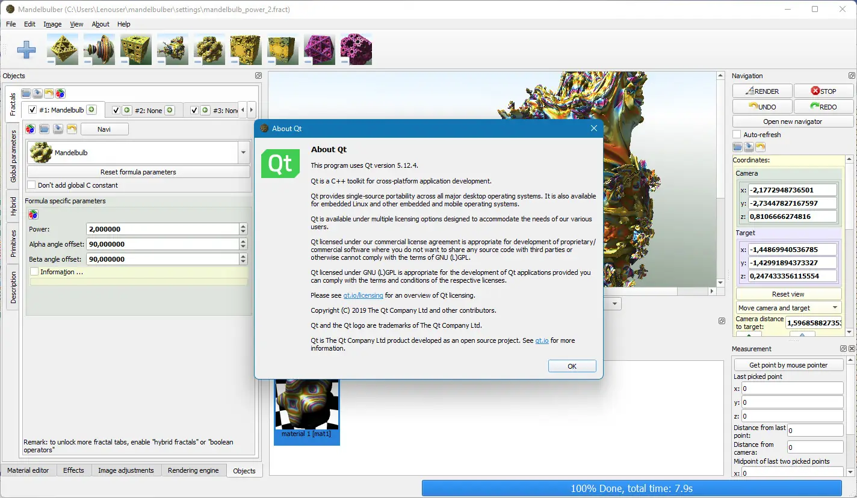Switch to Global parameters vertical tab
This screenshot has width=857, height=498.
pyautogui.click(x=13, y=156)
